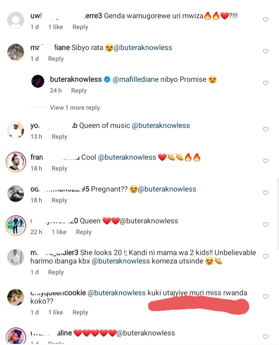Open avatar beside 'Queen of music' comment

click(16, 129)
